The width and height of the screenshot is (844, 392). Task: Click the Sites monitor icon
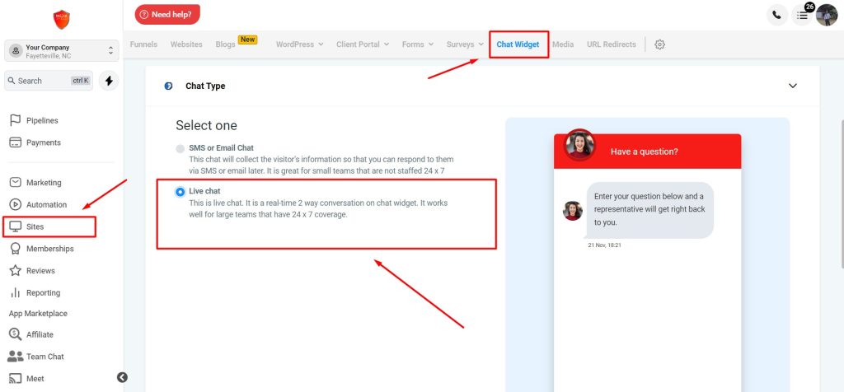click(x=15, y=226)
